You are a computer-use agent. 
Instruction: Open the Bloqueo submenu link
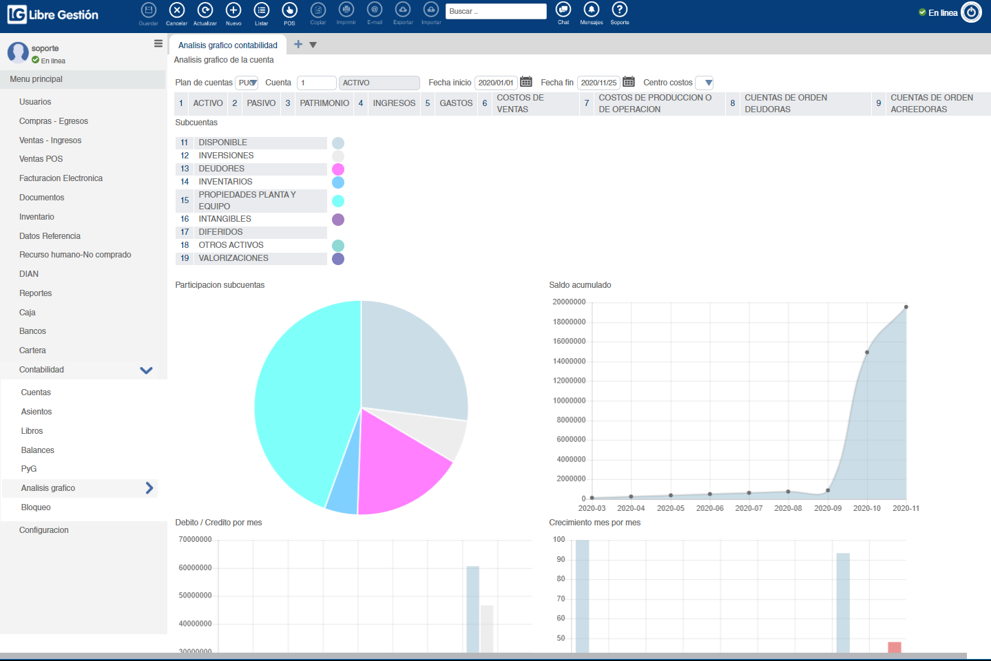tap(36, 507)
